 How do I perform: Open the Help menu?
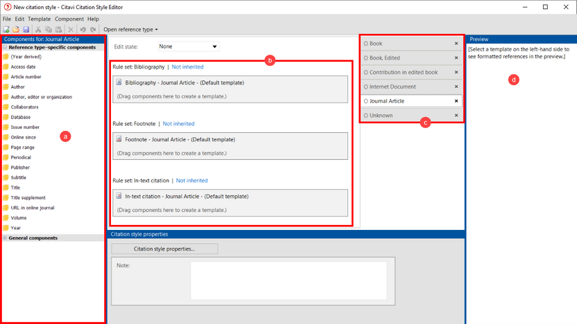(x=93, y=19)
